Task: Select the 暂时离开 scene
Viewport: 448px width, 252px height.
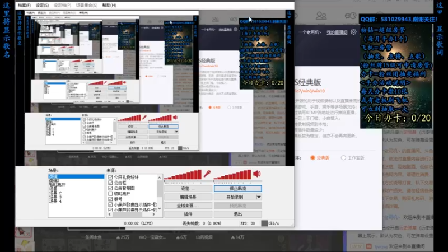Action: point(57,185)
